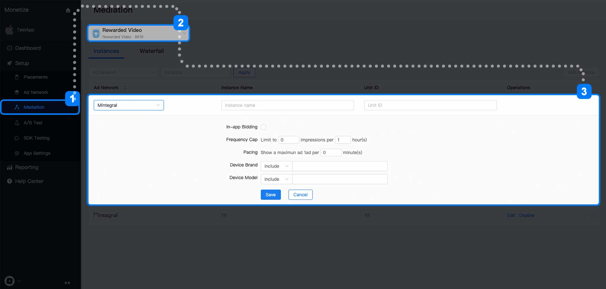Viewport: 606px width, 289px height.
Task: Collapse the sidebar with the arrows icon
Action: pos(67,283)
